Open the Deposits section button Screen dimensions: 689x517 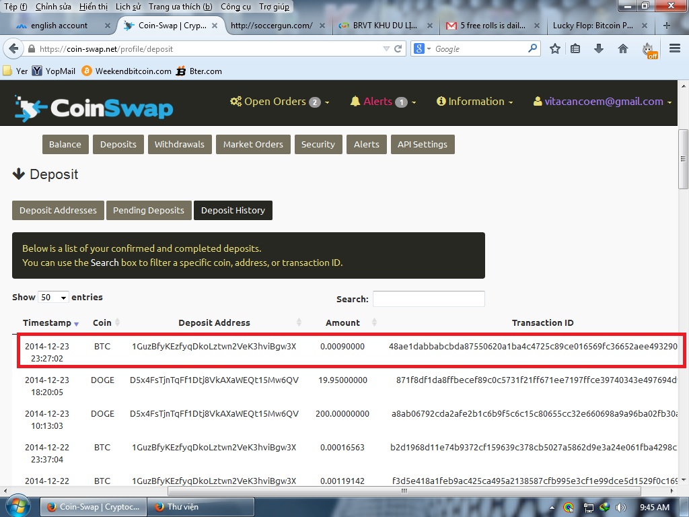(x=118, y=144)
